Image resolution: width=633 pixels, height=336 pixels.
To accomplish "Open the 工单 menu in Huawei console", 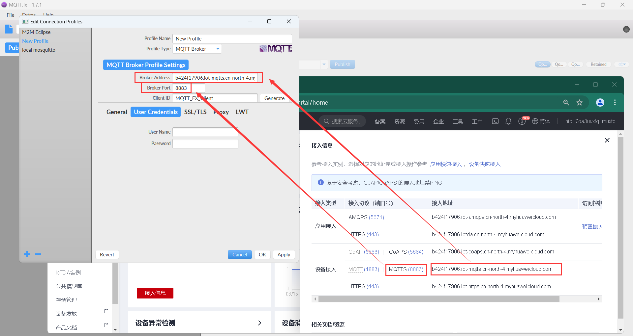I will (477, 121).
